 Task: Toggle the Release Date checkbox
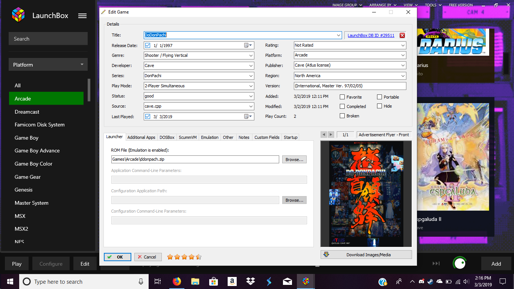(x=148, y=45)
